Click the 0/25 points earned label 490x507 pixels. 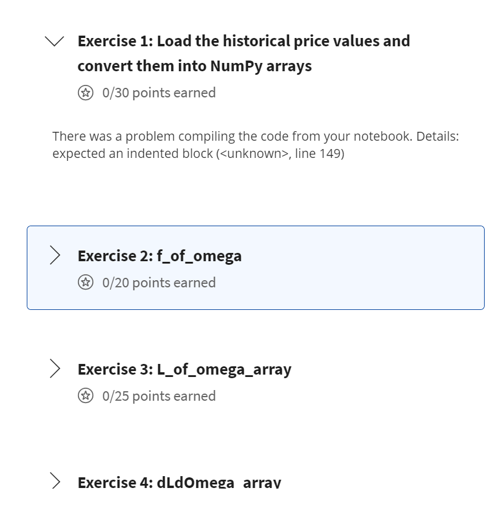pyautogui.click(x=159, y=396)
